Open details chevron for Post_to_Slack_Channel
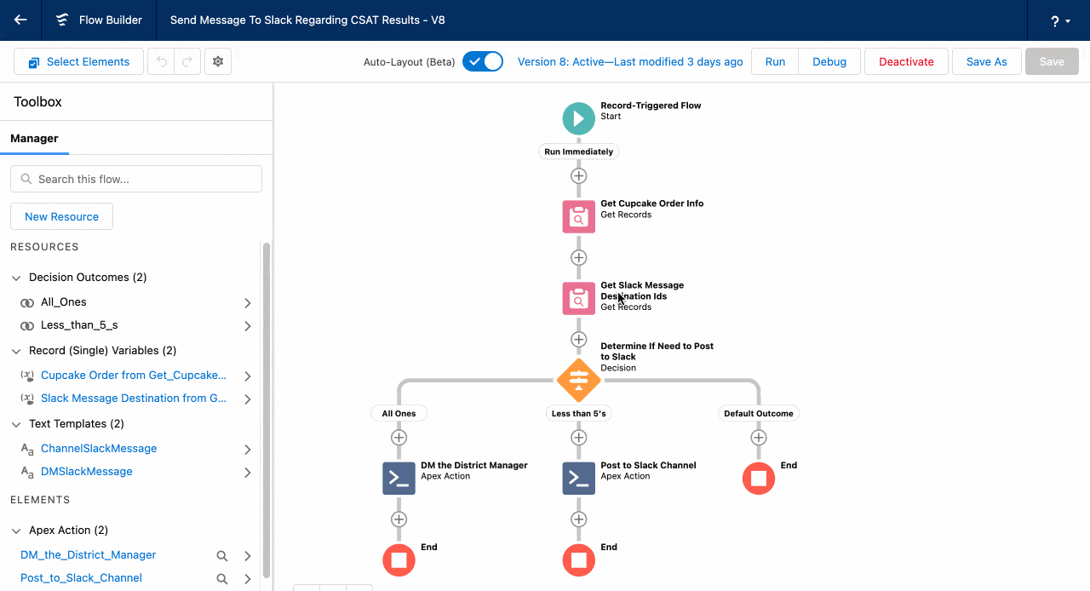The image size is (1090, 591). tap(248, 578)
